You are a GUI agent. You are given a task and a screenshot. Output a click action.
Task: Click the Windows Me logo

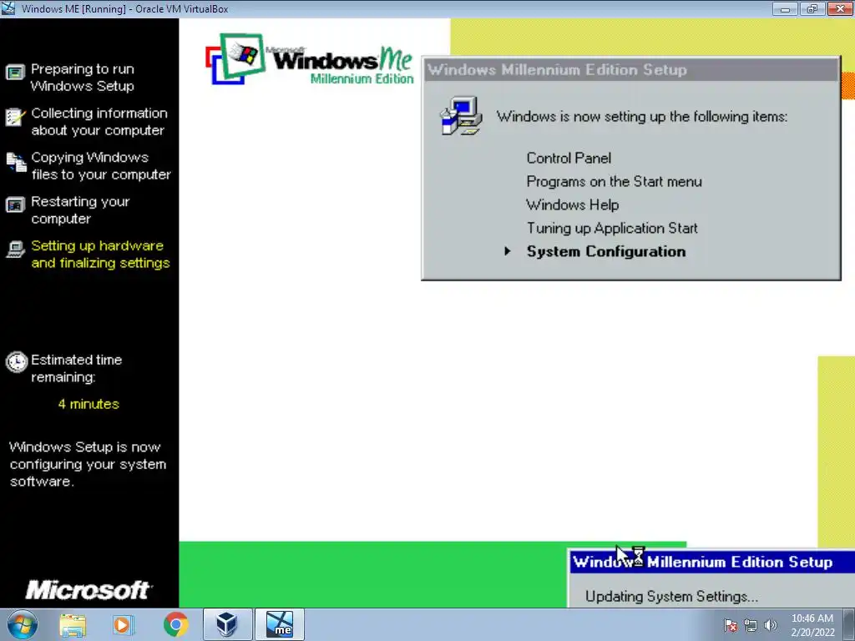pyautogui.click(x=310, y=59)
